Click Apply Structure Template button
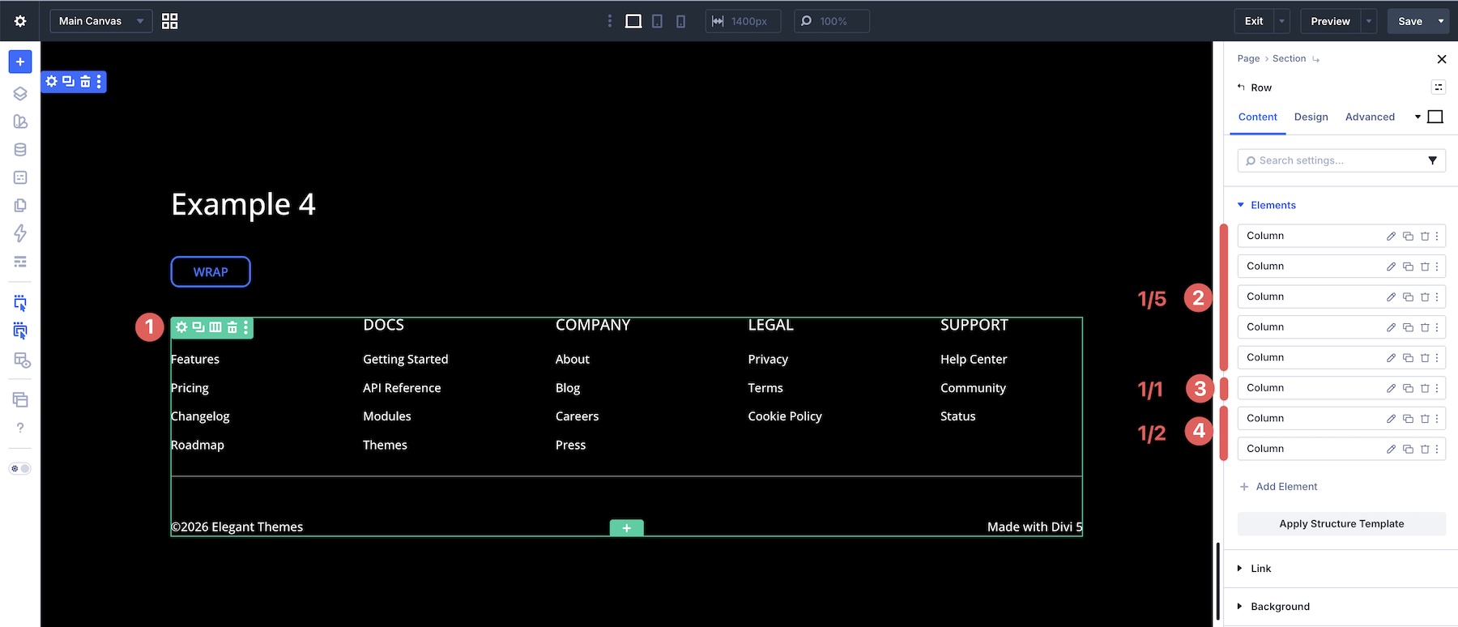 click(x=1341, y=524)
